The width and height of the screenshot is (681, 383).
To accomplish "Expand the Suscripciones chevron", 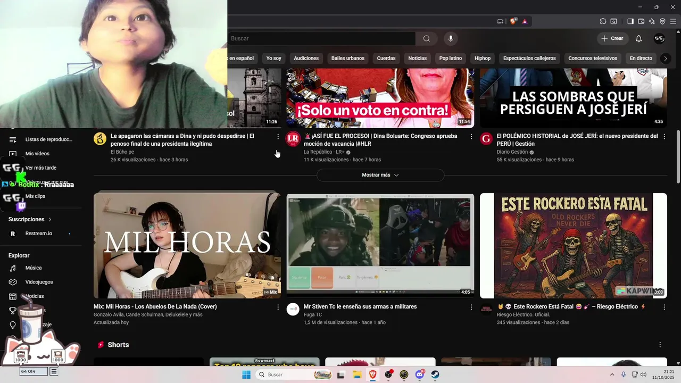I will point(50,219).
